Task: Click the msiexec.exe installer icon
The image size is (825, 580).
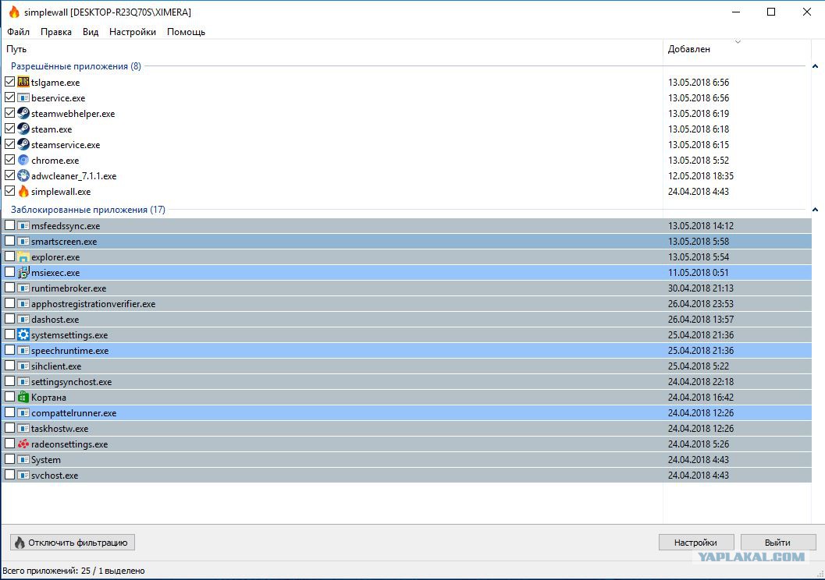Action: 23,273
